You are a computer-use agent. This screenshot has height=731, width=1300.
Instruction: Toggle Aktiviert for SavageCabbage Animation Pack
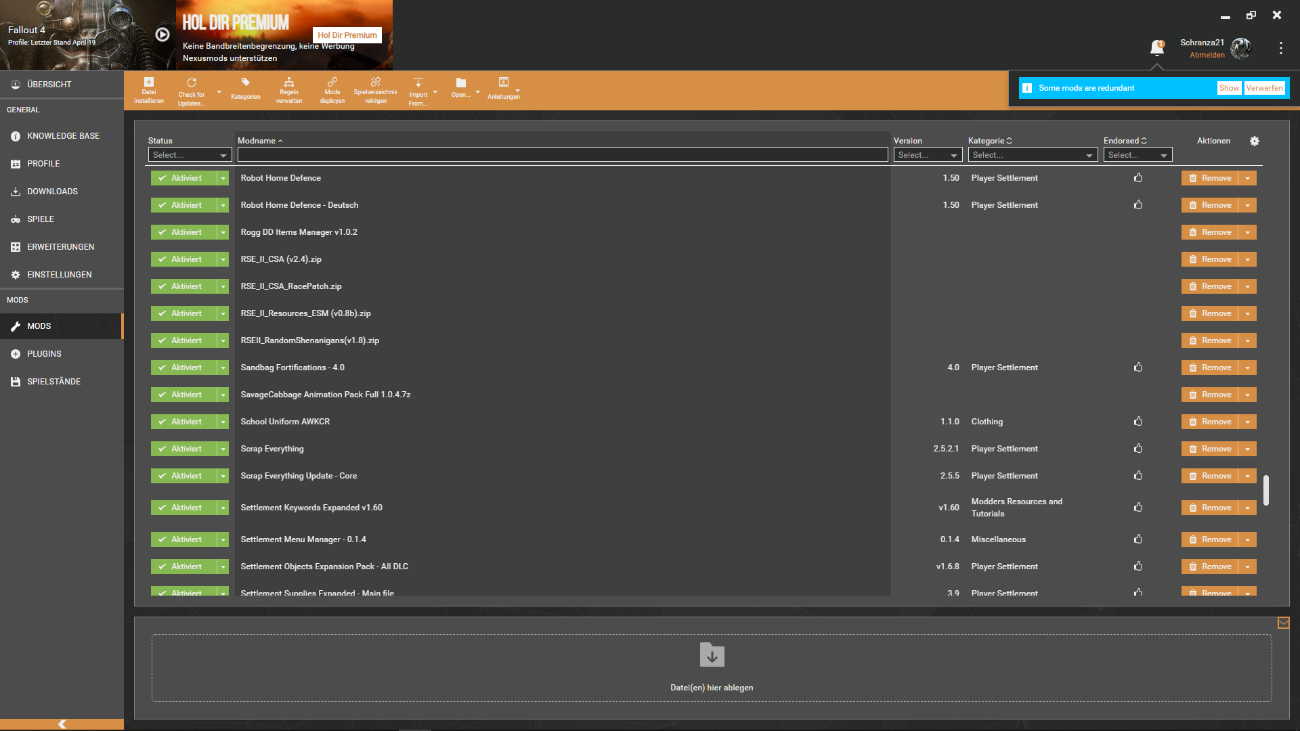click(x=183, y=395)
